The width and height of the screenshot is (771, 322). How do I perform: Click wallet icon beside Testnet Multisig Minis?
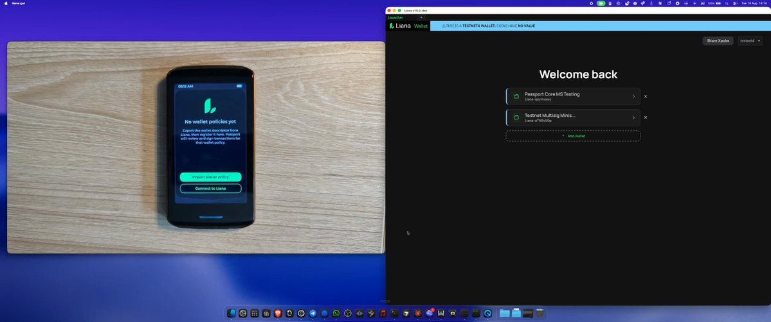[516, 117]
